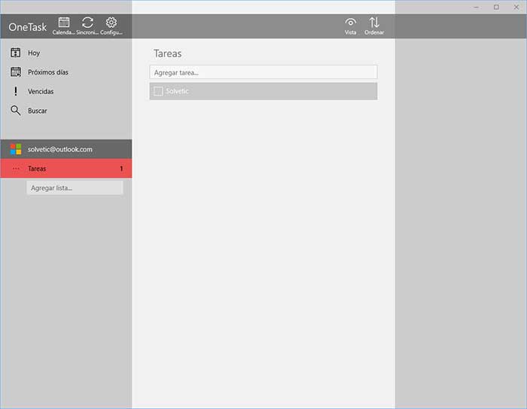Select the Próximos días calendar icon
Viewport: 527px width, 409px height.
click(x=16, y=72)
